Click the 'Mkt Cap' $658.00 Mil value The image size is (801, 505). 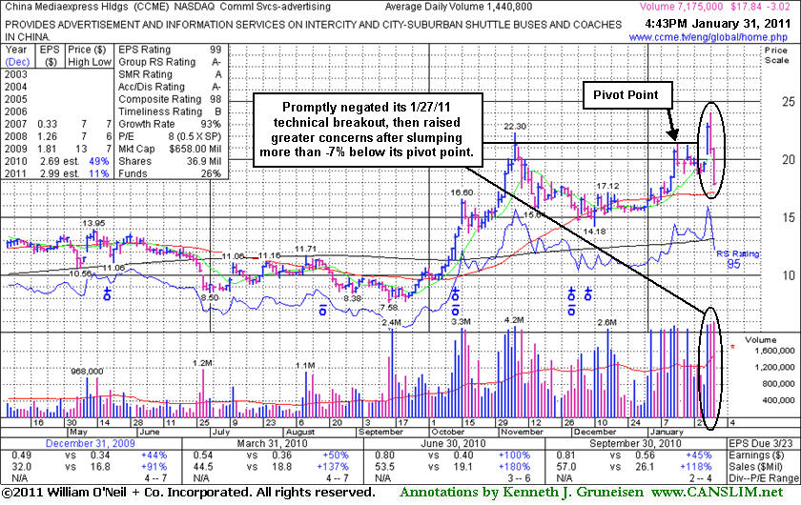click(x=195, y=149)
